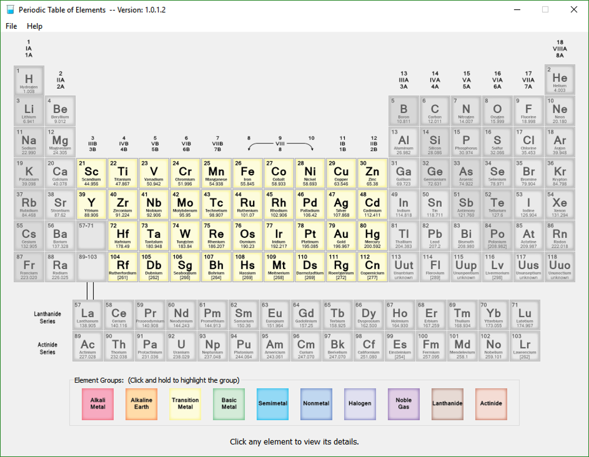Select the Gold (Au) tile
Viewport: 589px width, 457px height.
tap(341, 235)
